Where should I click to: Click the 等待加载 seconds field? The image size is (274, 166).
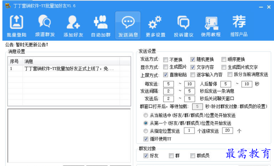pos(197,107)
